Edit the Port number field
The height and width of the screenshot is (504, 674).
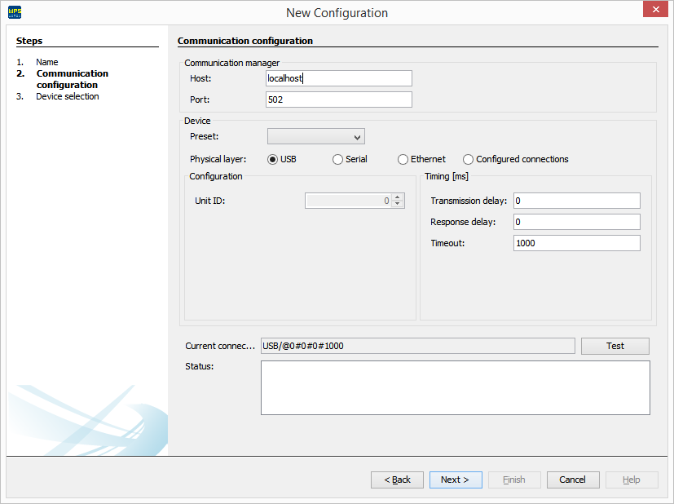(338, 99)
